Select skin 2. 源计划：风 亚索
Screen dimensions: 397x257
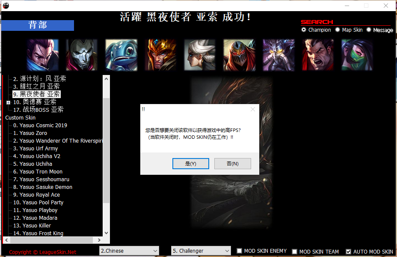click(39, 79)
